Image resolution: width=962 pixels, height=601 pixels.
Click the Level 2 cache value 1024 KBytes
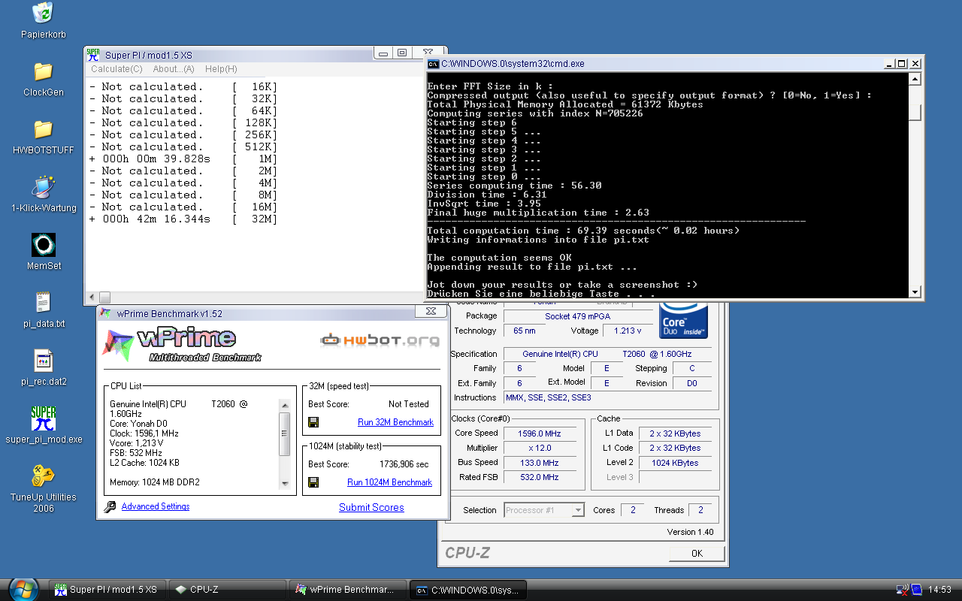[x=674, y=463]
